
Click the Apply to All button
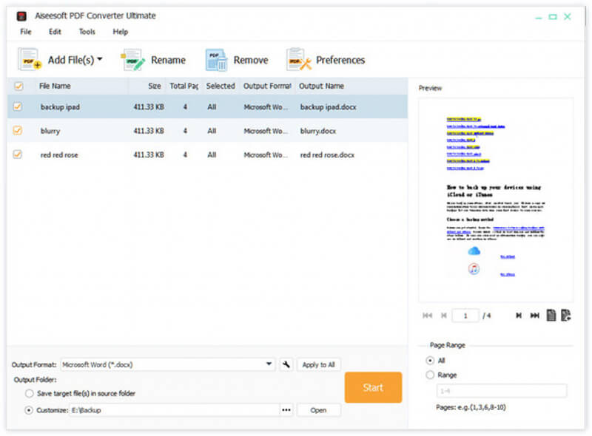[318, 364]
